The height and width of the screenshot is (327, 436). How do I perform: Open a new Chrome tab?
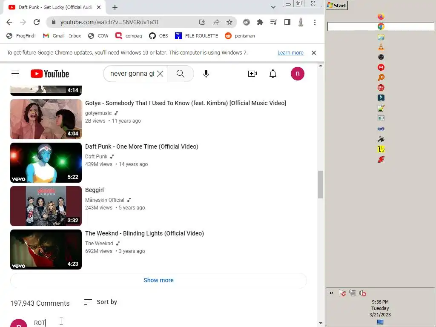[115, 8]
